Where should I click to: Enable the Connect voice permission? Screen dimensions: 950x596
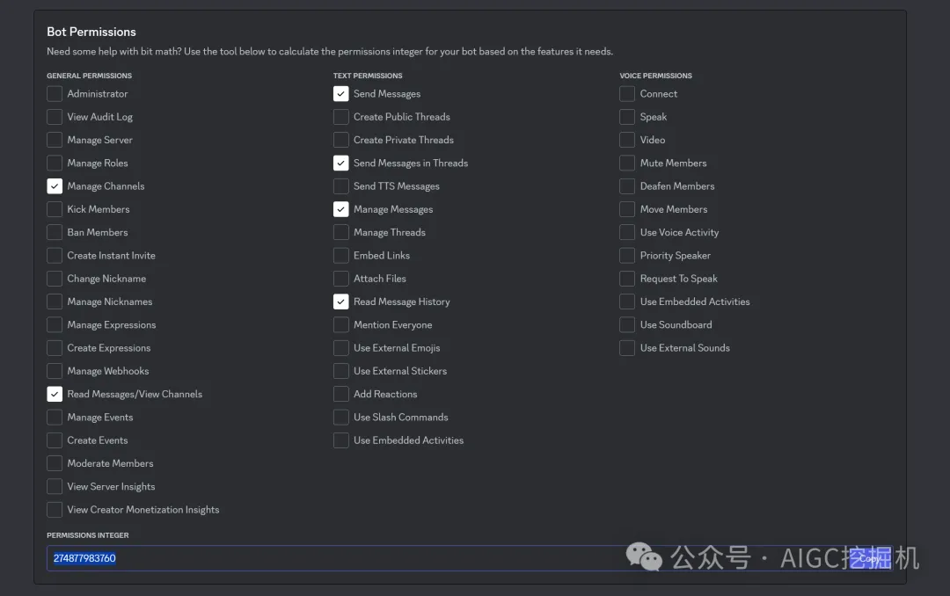click(626, 93)
